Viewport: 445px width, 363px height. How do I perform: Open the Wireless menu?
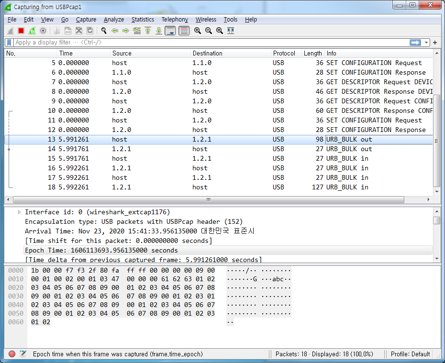[x=206, y=20]
